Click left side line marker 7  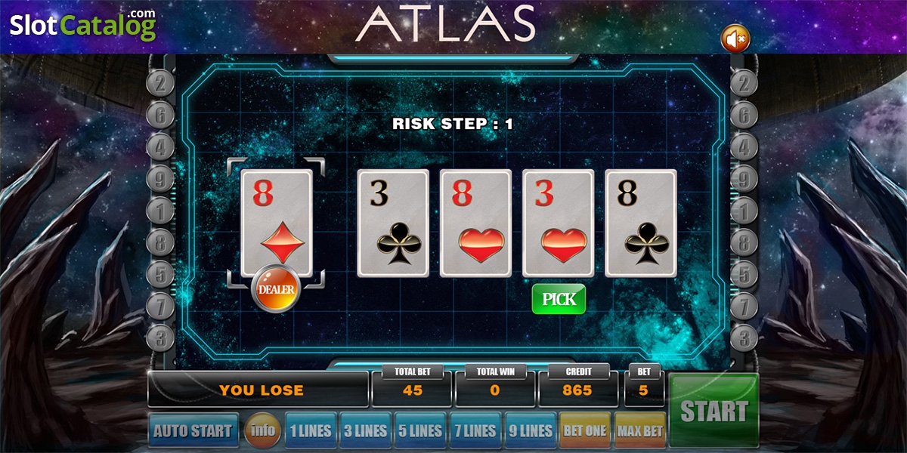coord(159,306)
